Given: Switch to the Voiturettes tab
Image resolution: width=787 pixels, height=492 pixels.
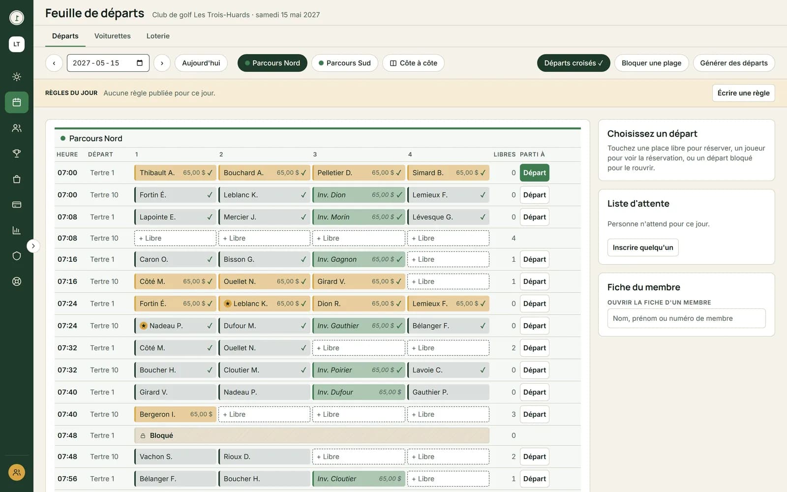Looking at the screenshot, I should point(113,36).
